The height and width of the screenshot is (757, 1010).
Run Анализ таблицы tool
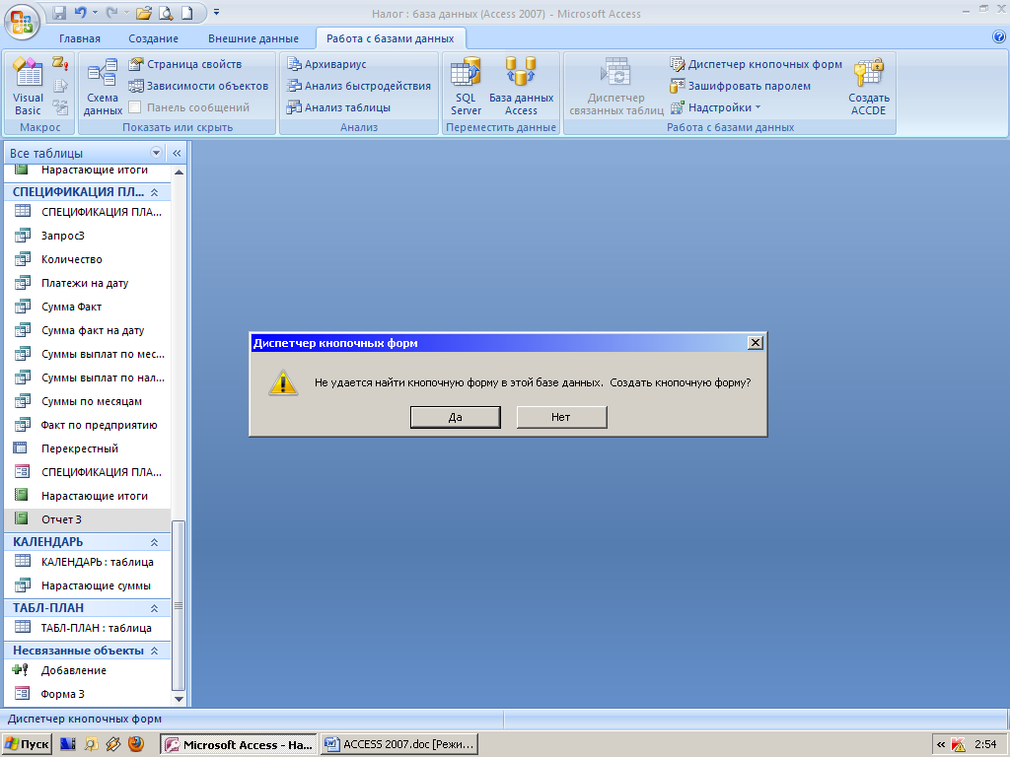(339, 107)
